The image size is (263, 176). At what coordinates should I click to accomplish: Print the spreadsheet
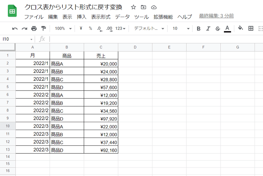click(x=34, y=29)
